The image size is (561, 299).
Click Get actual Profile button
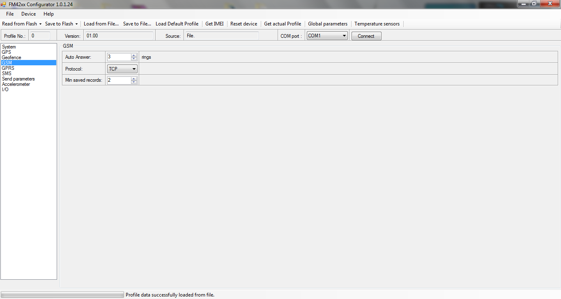pyautogui.click(x=283, y=24)
